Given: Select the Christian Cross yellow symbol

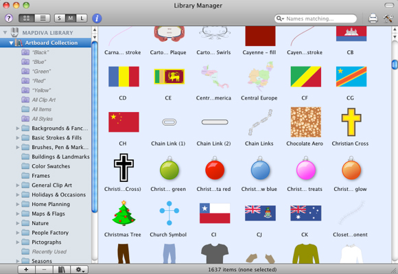Looking at the screenshot, I should [351, 122].
